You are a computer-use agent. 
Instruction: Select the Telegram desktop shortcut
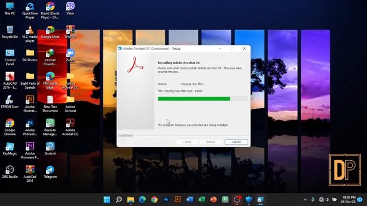[50, 172]
